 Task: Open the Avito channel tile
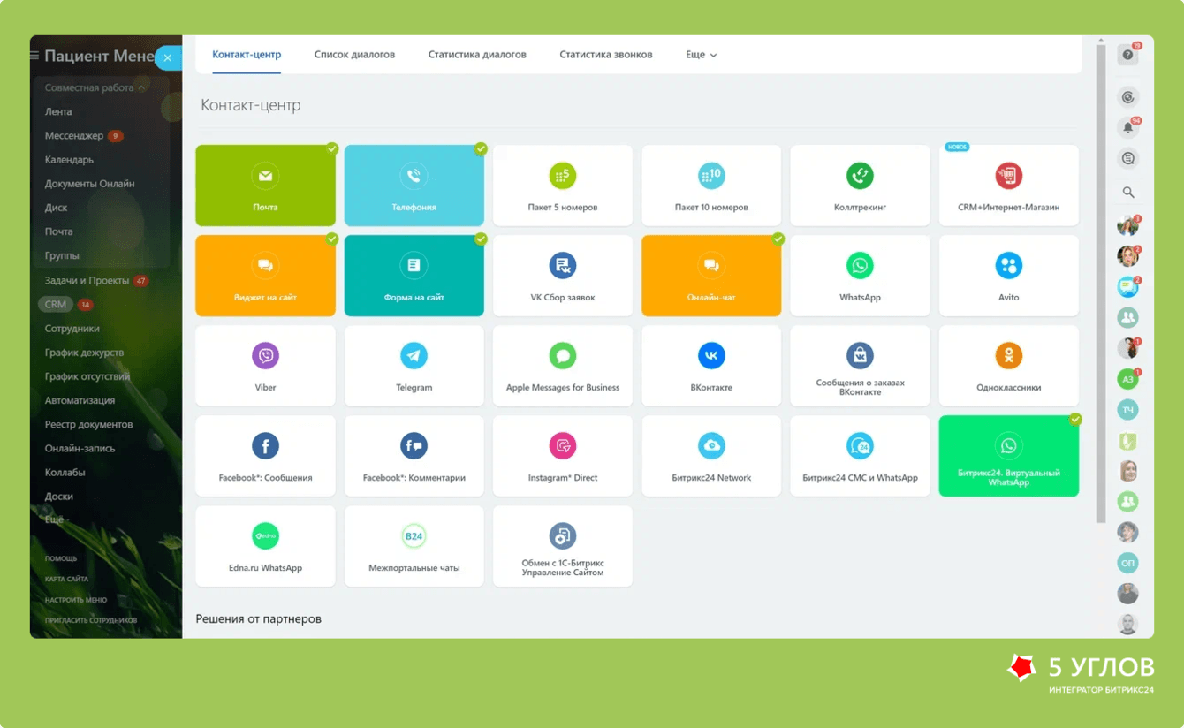tap(1009, 276)
